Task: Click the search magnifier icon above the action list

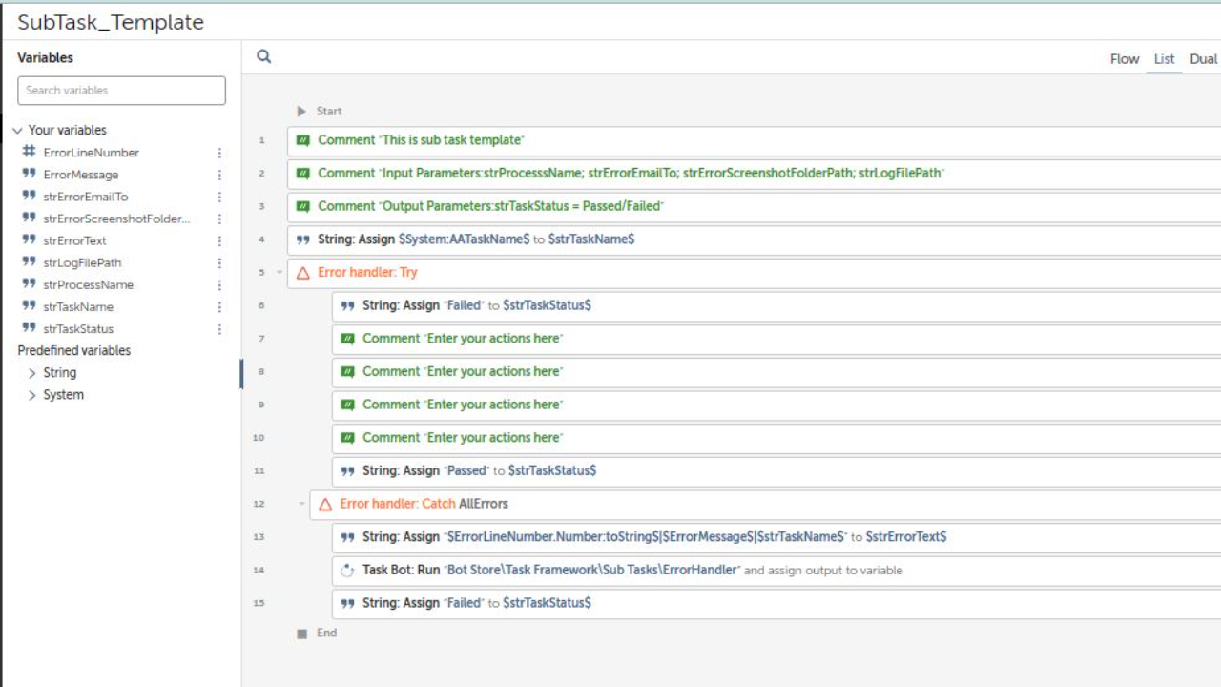Action: (264, 57)
